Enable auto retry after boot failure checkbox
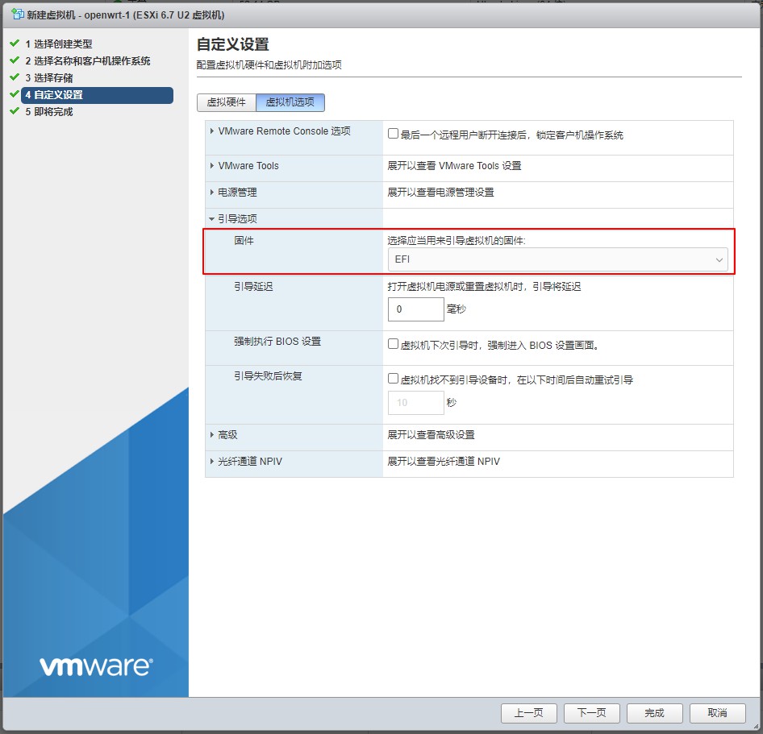 point(394,379)
